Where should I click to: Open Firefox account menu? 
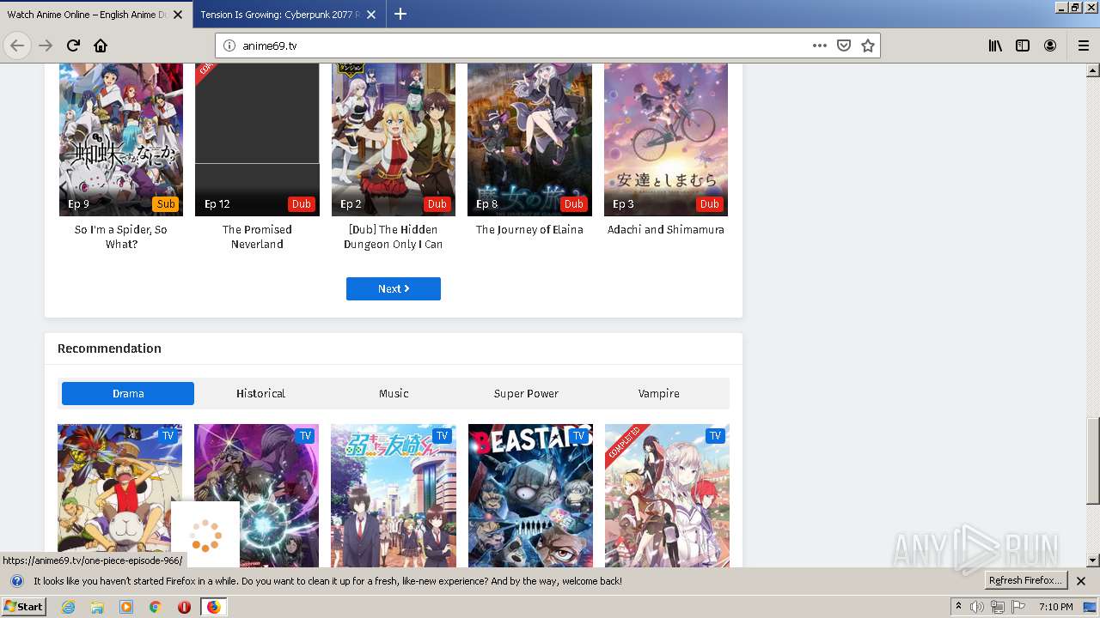pos(1050,45)
